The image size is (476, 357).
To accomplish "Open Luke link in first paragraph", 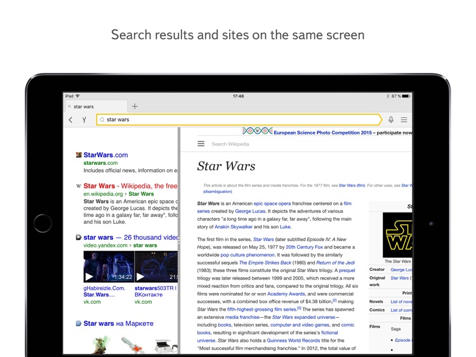I will pos(285,227).
